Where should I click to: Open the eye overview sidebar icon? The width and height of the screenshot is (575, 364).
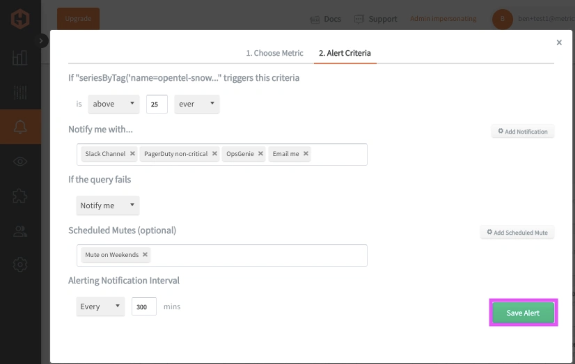click(20, 161)
